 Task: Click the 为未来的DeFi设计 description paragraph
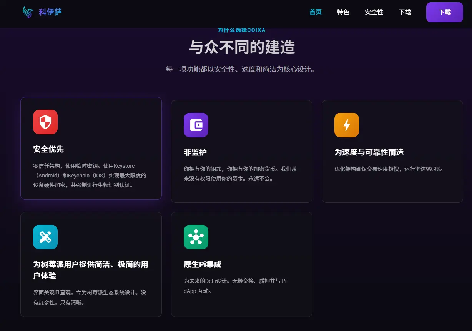235,286
